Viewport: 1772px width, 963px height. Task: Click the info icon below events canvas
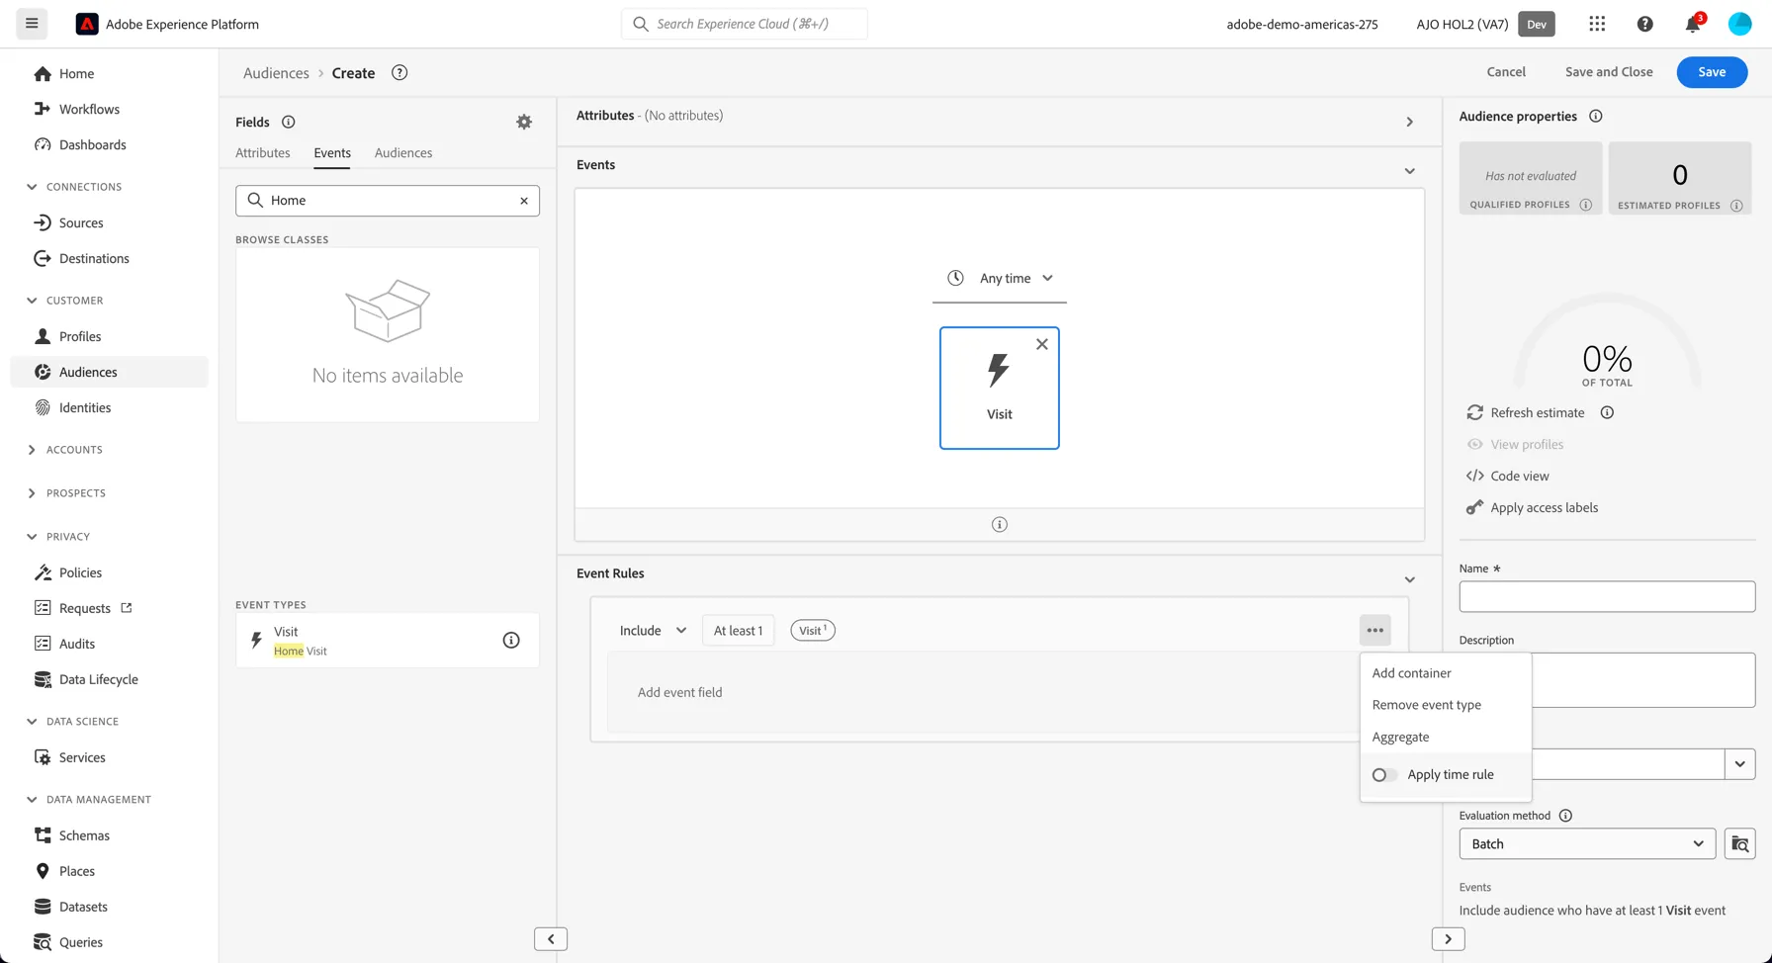(999, 525)
